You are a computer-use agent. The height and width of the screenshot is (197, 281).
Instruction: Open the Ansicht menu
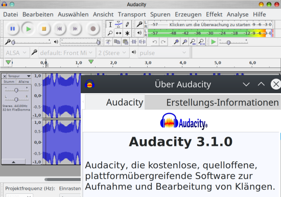pos(103,14)
